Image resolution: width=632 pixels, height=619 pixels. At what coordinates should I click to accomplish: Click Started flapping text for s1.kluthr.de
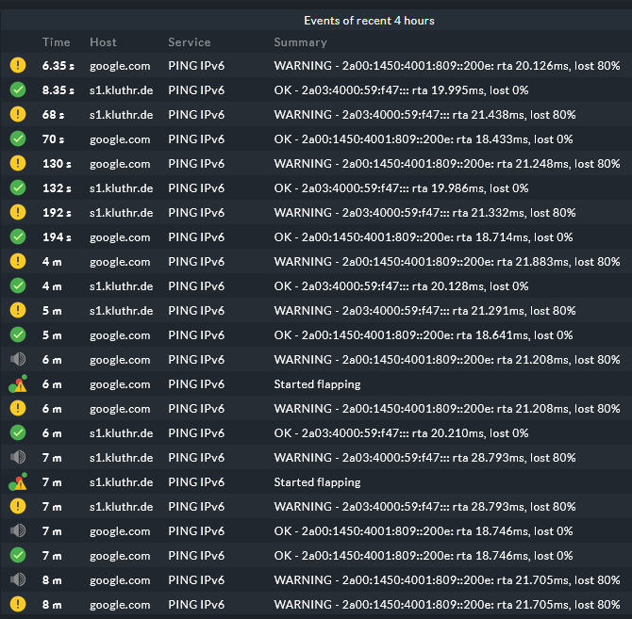click(317, 482)
